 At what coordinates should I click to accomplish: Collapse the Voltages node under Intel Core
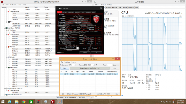click(6, 30)
